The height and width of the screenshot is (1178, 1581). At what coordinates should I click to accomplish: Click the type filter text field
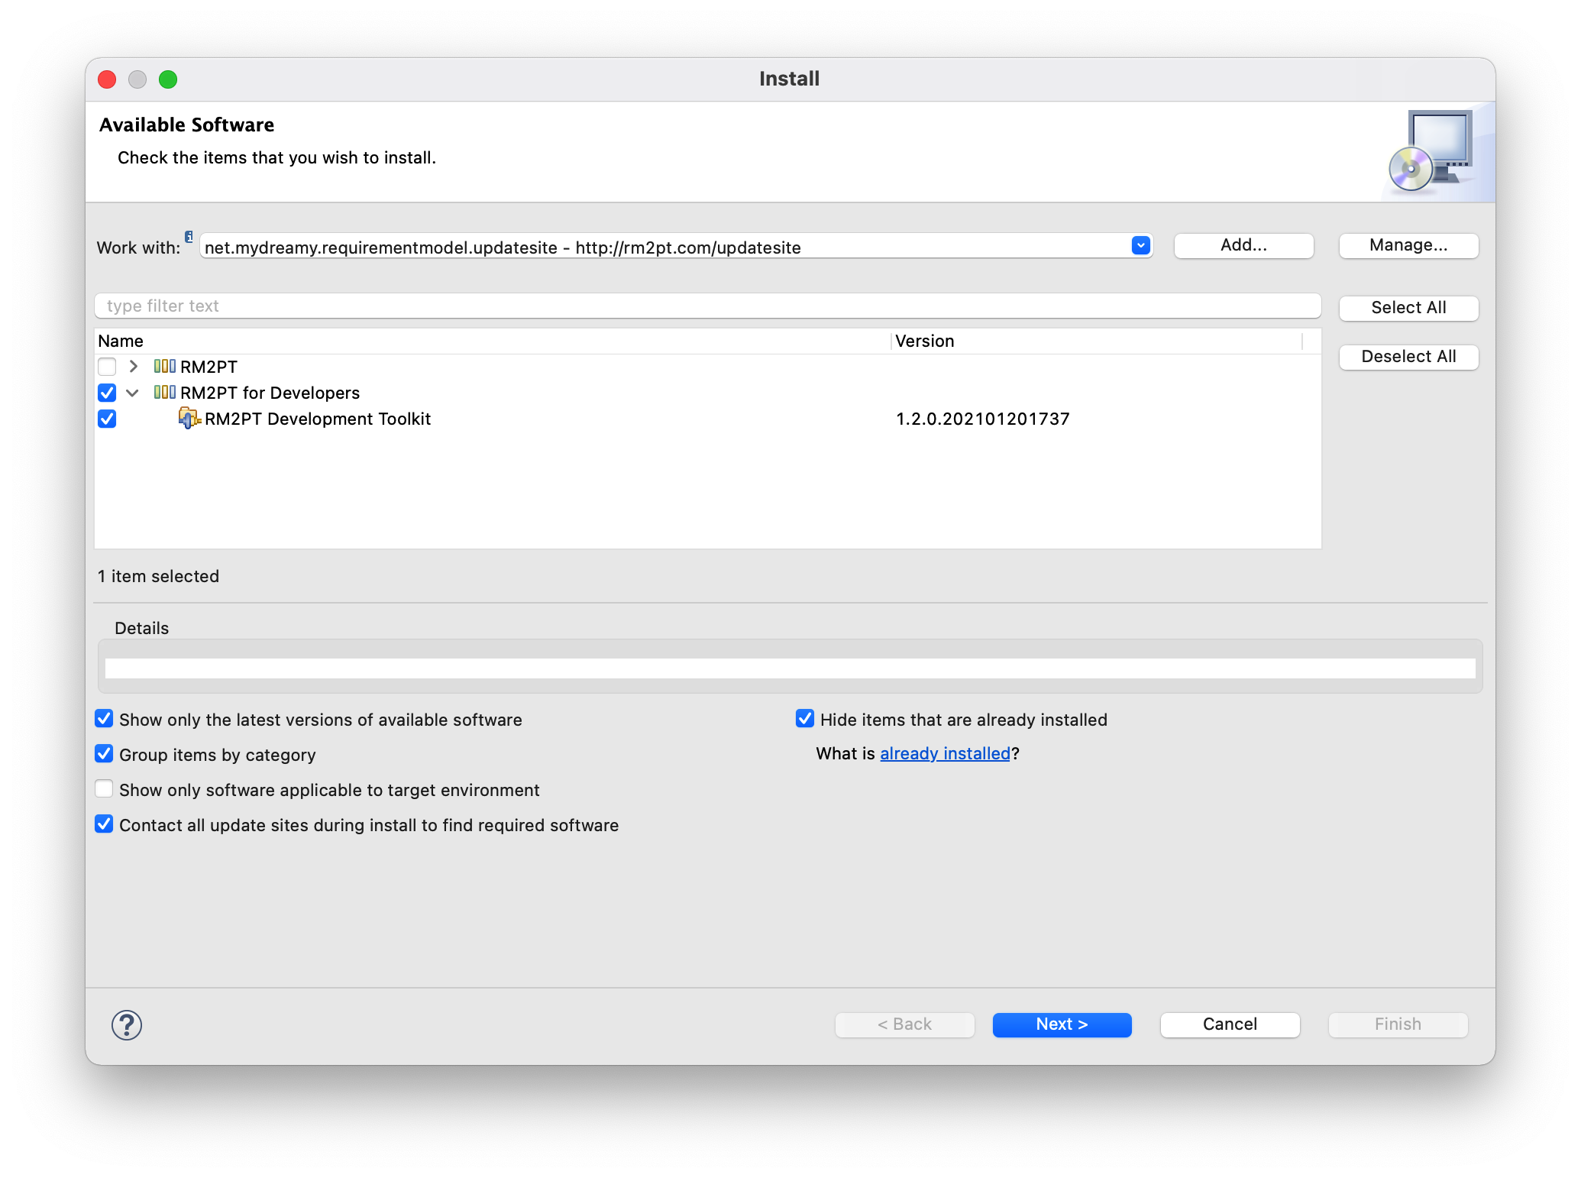(707, 306)
